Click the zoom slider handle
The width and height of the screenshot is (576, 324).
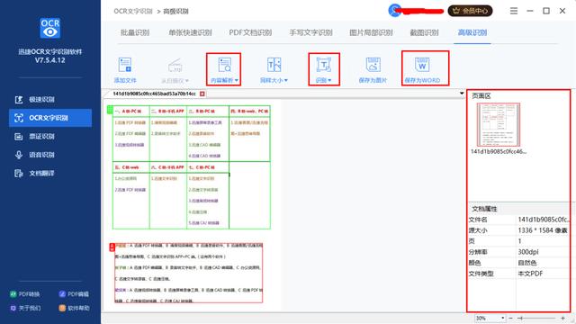[520, 318]
